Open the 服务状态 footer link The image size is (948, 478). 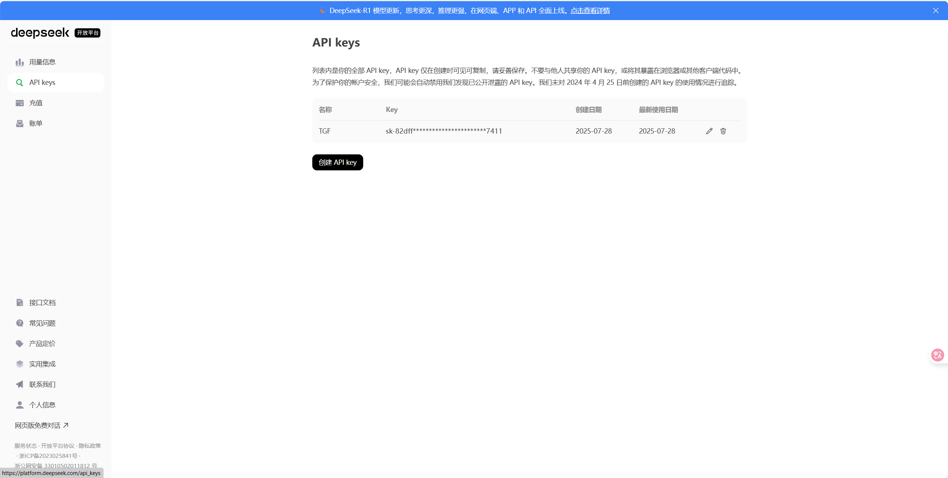pos(26,446)
